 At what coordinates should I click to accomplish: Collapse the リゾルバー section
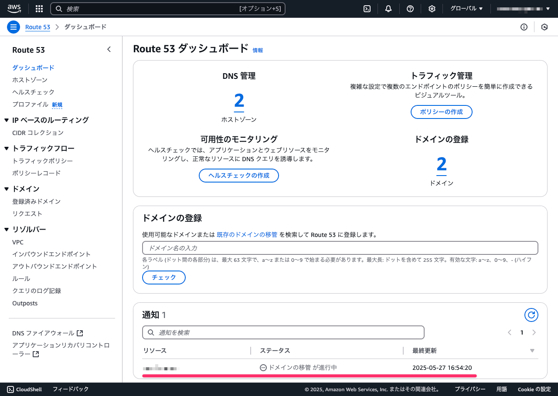7,230
